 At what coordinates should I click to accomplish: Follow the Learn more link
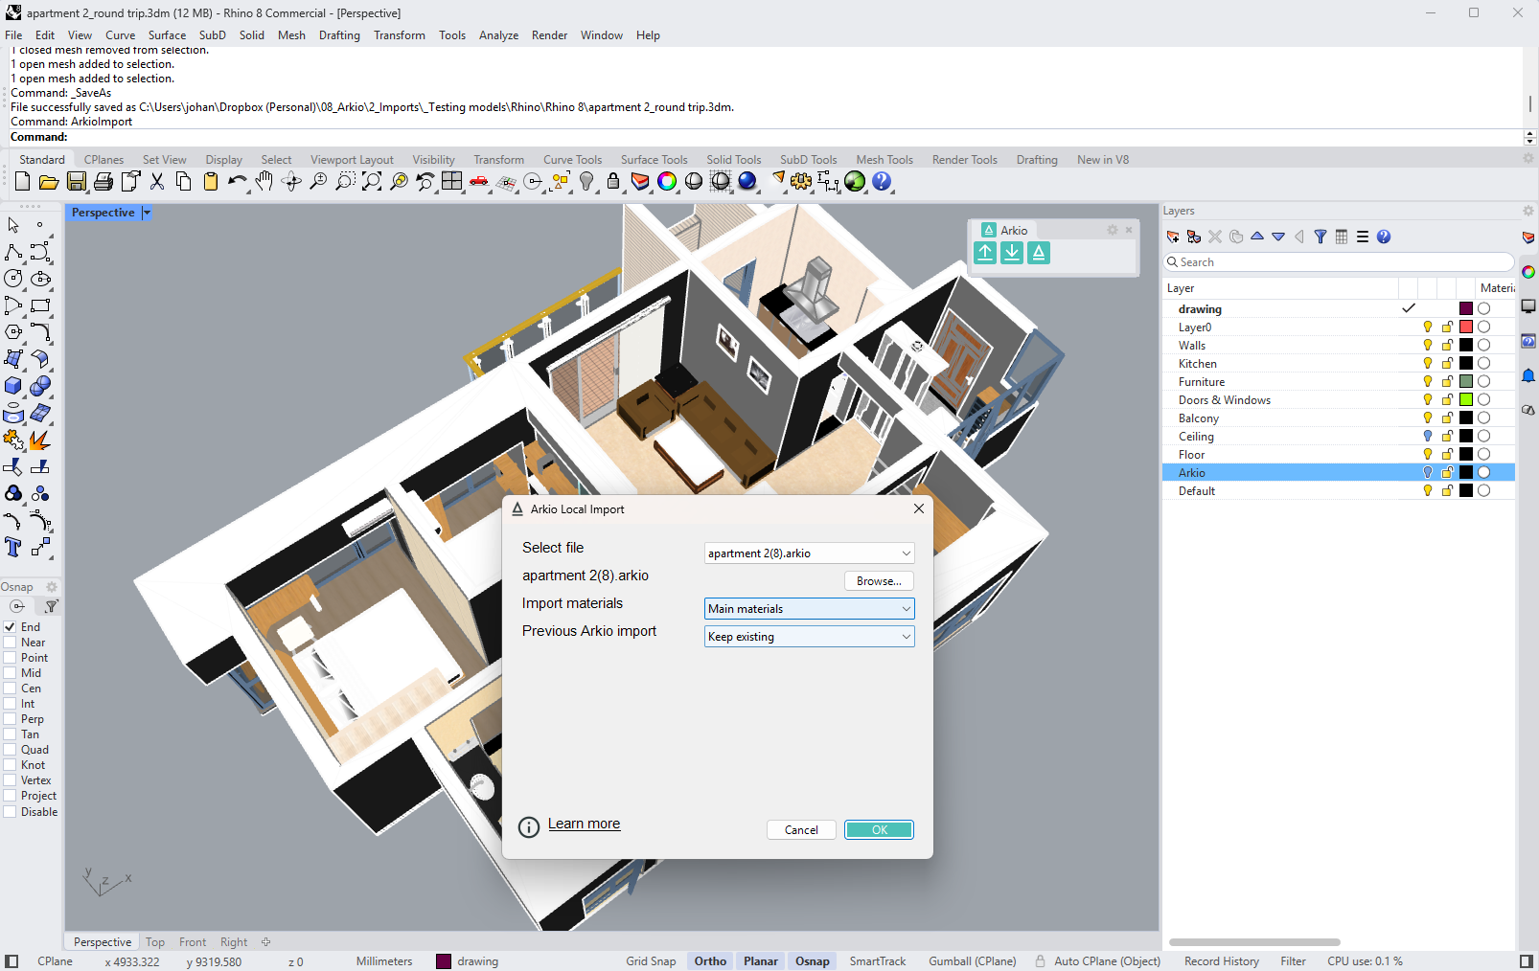(584, 824)
